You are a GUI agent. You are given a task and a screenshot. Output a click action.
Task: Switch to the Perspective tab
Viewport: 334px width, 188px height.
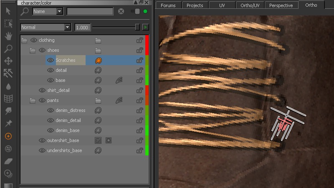pyautogui.click(x=281, y=5)
